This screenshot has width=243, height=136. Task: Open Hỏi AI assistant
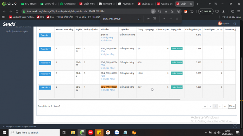[206, 11]
